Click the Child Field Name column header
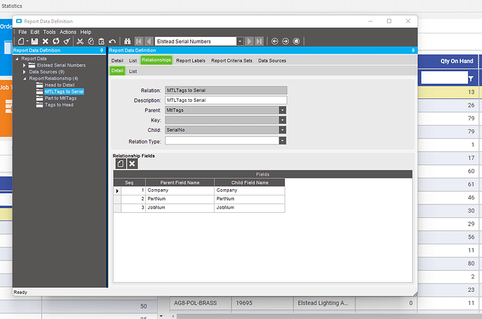Image resolution: width=482 pixels, height=319 pixels. tap(249, 182)
